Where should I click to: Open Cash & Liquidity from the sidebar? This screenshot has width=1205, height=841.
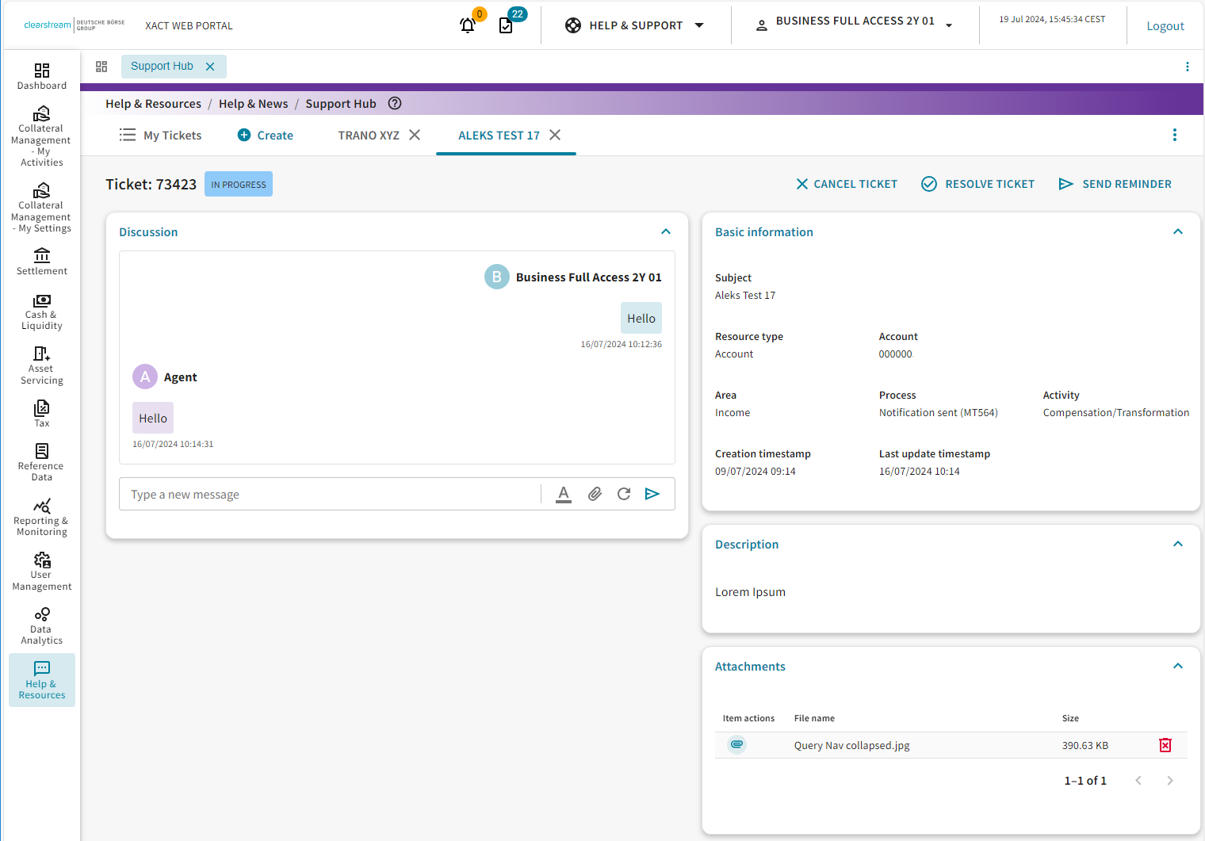click(x=41, y=309)
